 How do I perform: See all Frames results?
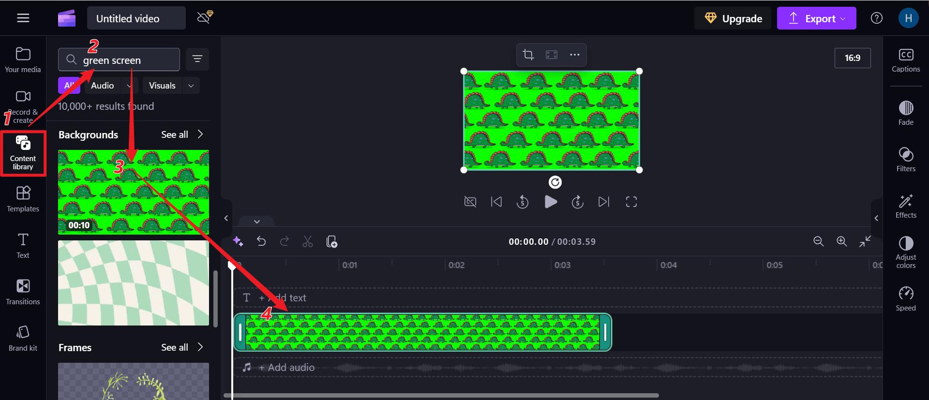click(x=182, y=347)
